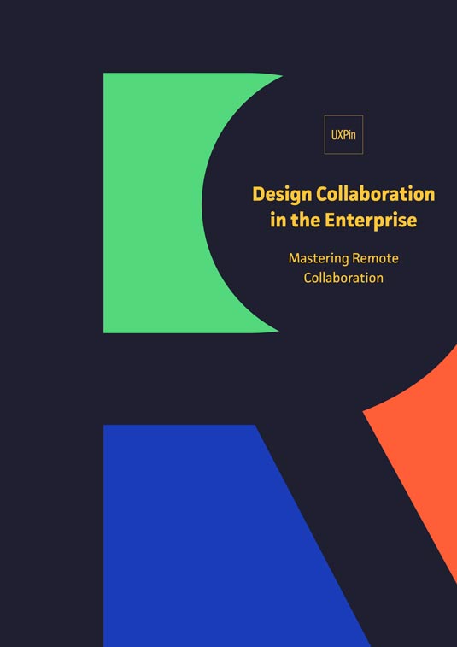
Task: Click the bold word Collaboration in the title
Action: pos(375,193)
